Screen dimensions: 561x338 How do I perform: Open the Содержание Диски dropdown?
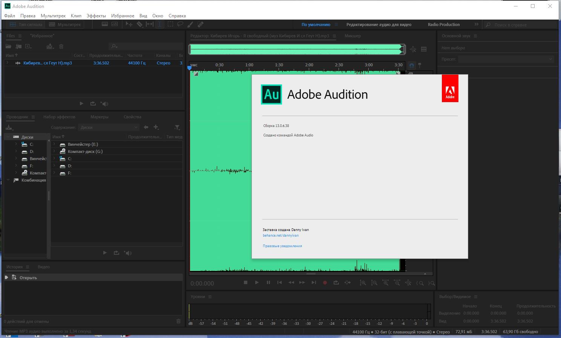[x=109, y=127]
